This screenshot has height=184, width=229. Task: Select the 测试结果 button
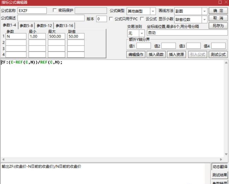pyautogui.click(x=220, y=175)
